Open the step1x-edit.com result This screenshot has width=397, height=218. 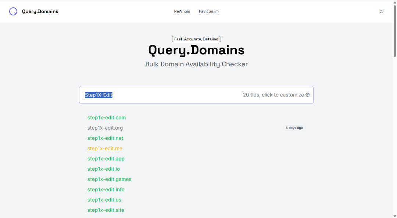107,117
